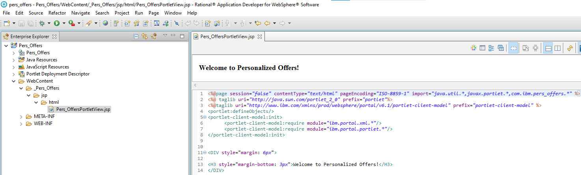Select Portlet Deployment Descriptor in the tree

(x=58, y=74)
